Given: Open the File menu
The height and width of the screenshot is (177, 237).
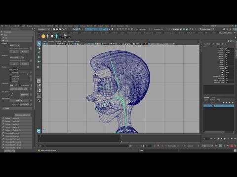Looking at the screenshot, I should 2,26.
